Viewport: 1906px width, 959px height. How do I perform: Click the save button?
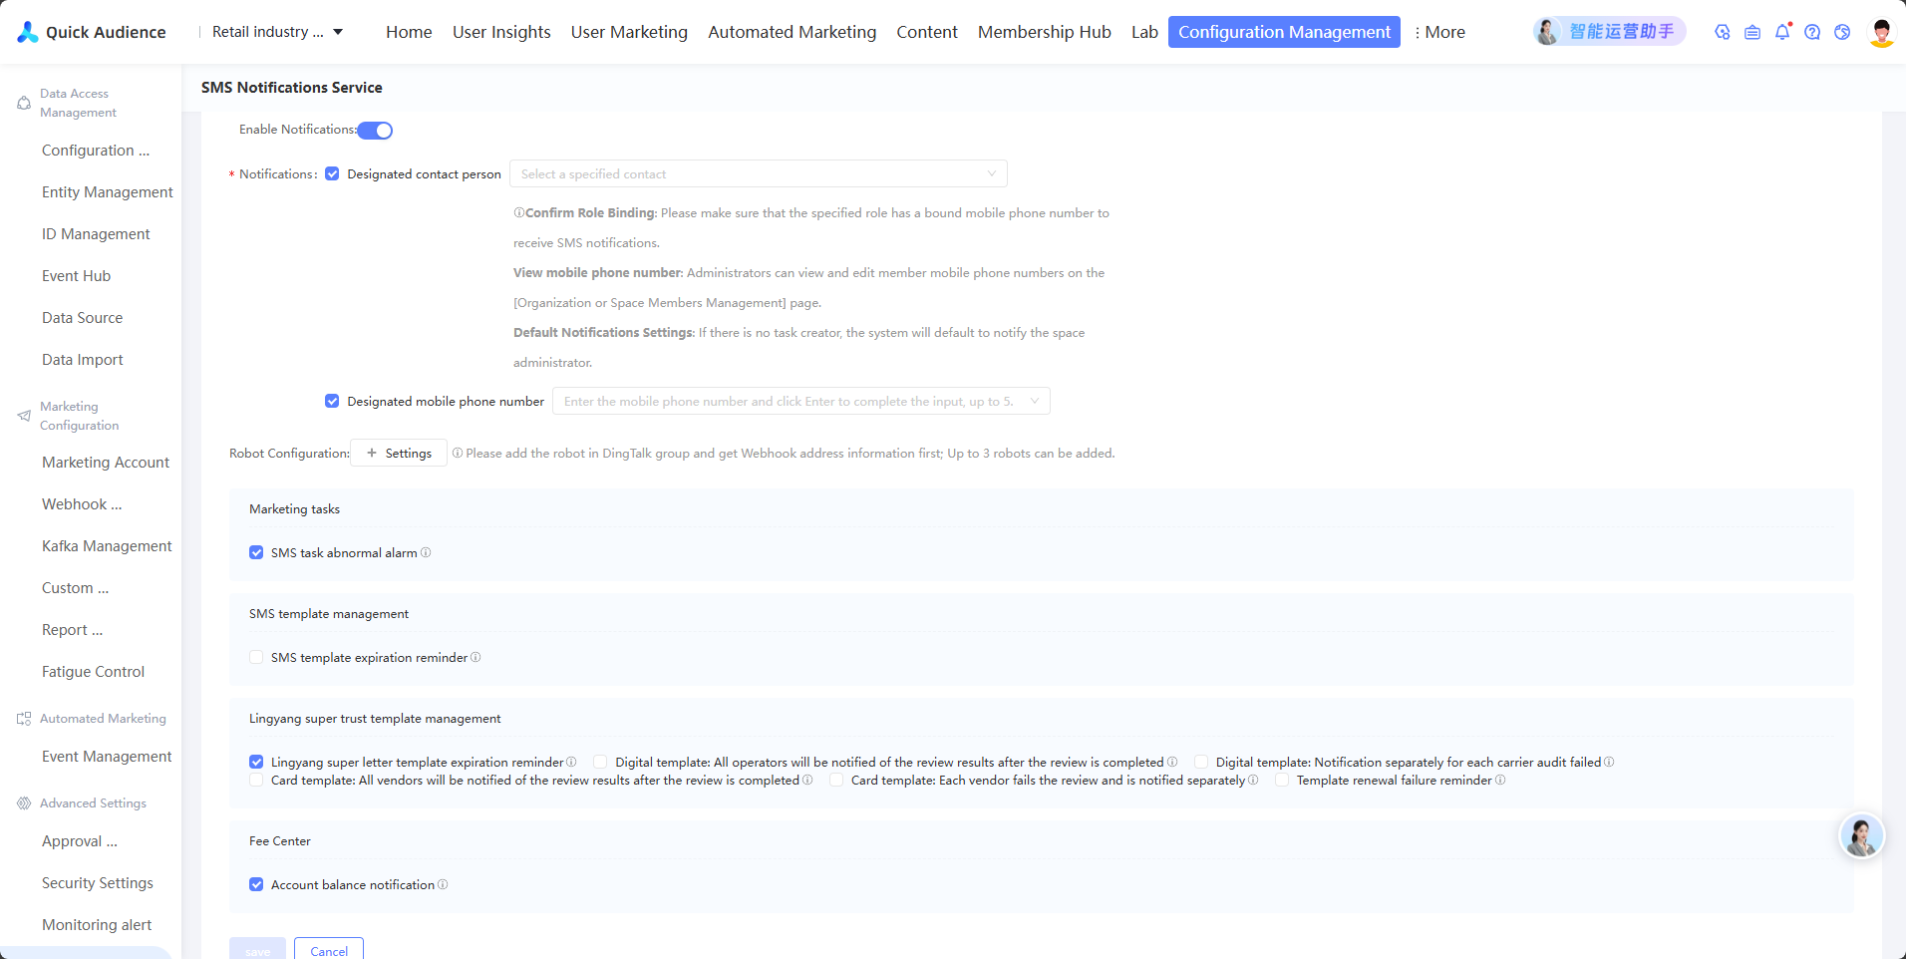coord(257,949)
